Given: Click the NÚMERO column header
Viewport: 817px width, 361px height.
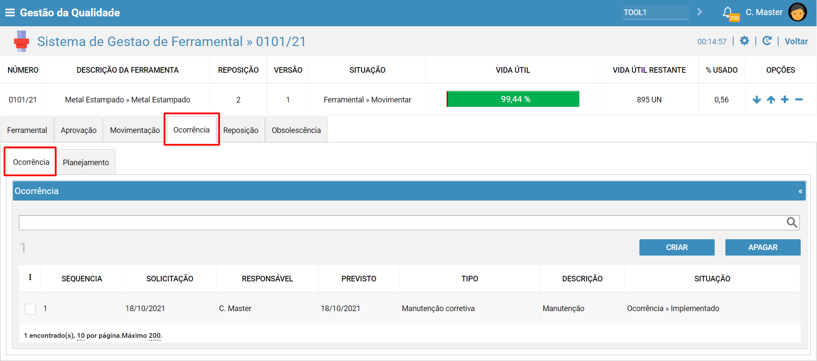Looking at the screenshot, I should [x=23, y=70].
